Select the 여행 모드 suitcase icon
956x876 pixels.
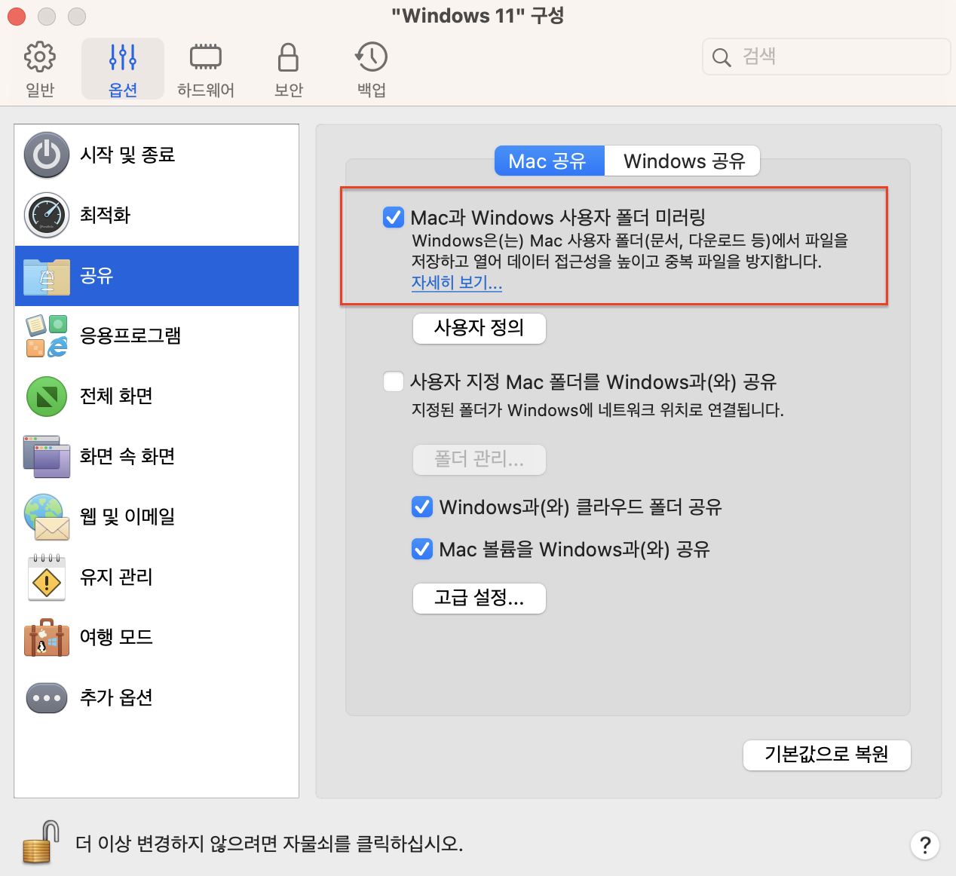47,638
